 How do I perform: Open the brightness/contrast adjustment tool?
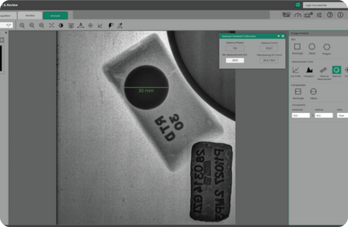61,26
